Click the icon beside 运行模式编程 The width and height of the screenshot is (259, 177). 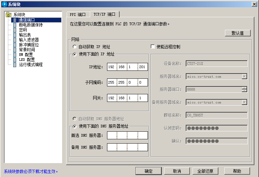(x=15, y=65)
